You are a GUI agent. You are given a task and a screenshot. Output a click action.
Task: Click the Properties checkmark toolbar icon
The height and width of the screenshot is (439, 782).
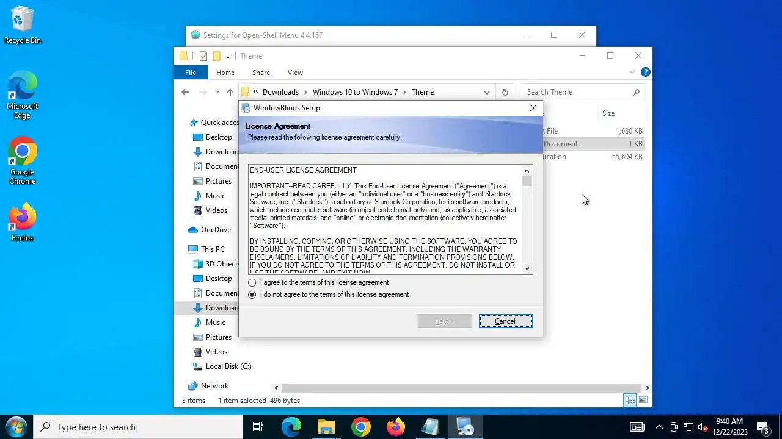coord(203,56)
